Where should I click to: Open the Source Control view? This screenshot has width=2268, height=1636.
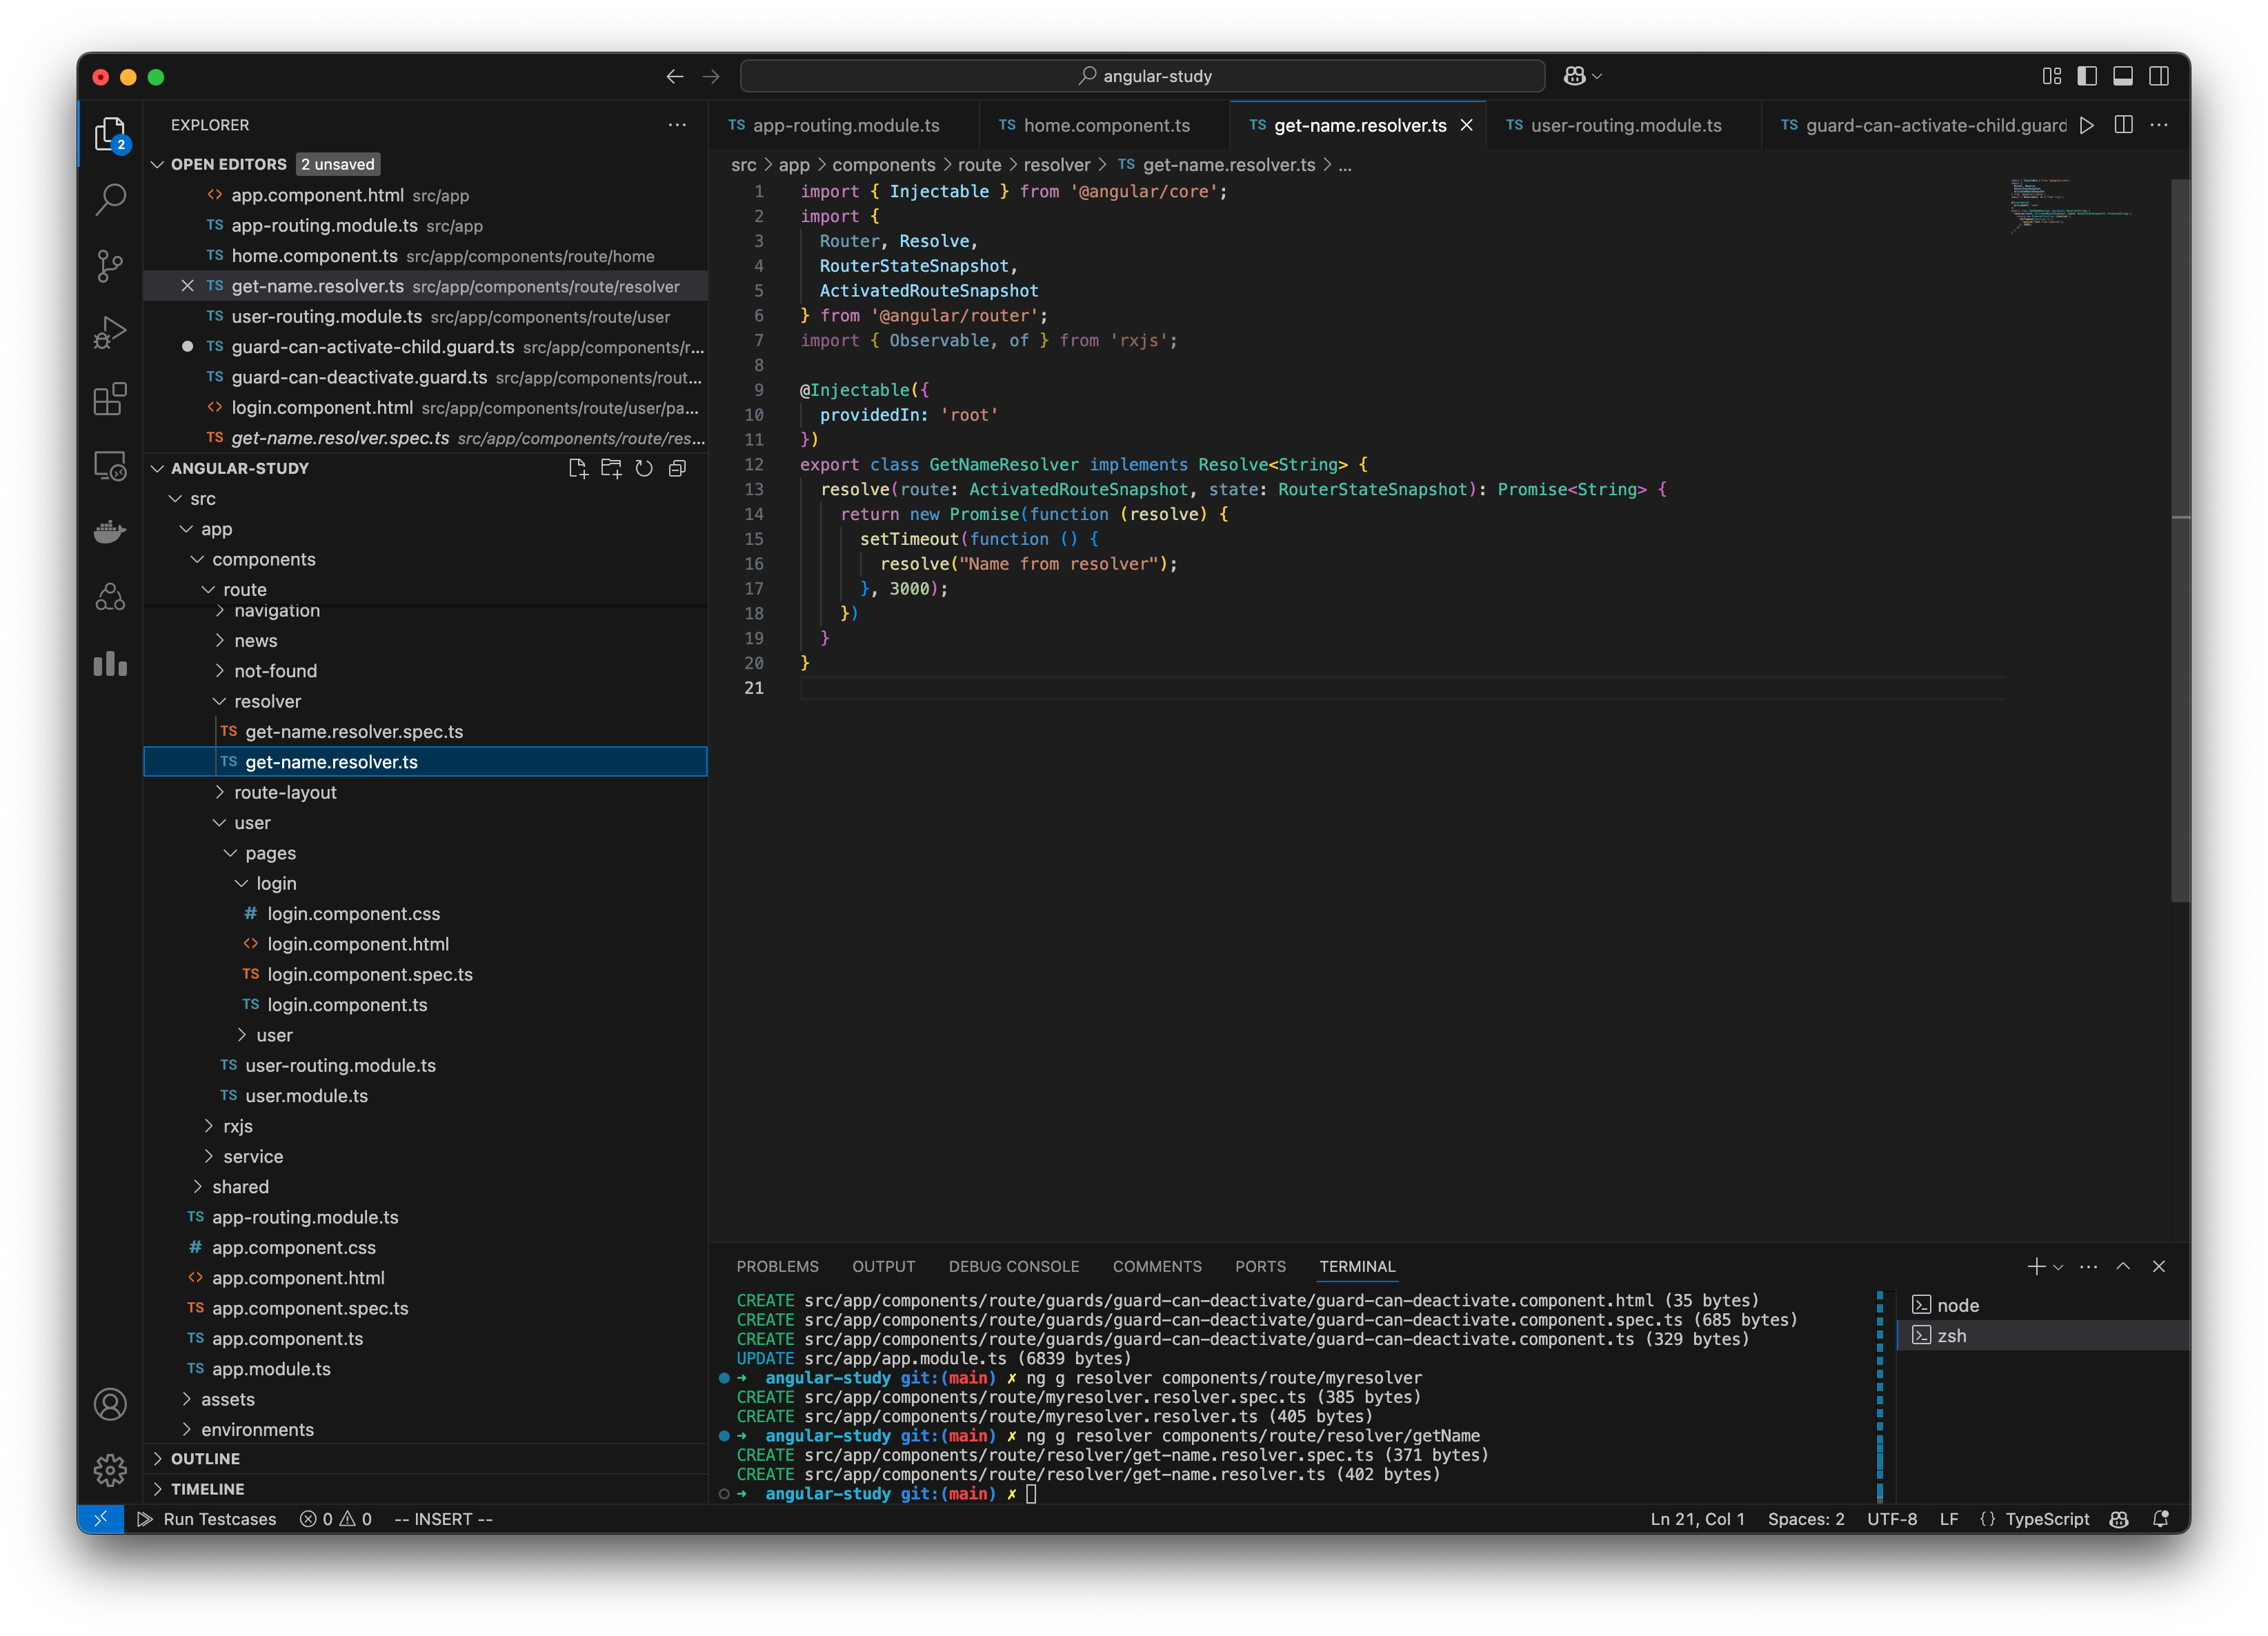[x=110, y=266]
